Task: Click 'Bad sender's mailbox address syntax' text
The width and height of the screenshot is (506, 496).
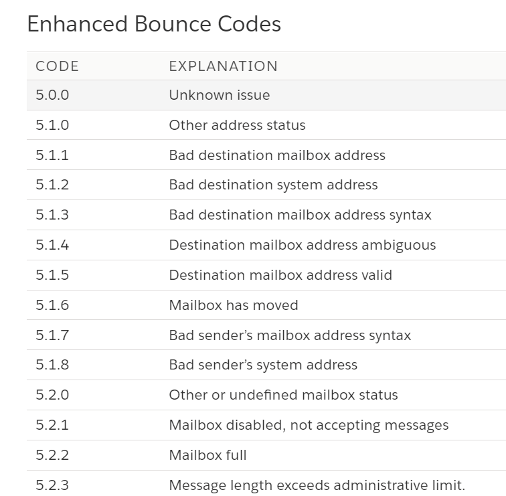Action: tap(290, 335)
